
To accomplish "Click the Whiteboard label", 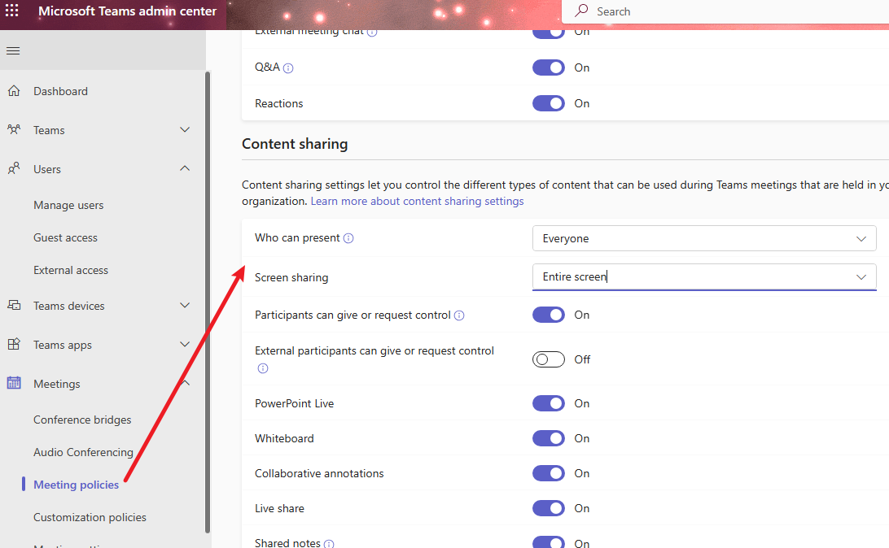I will (284, 439).
